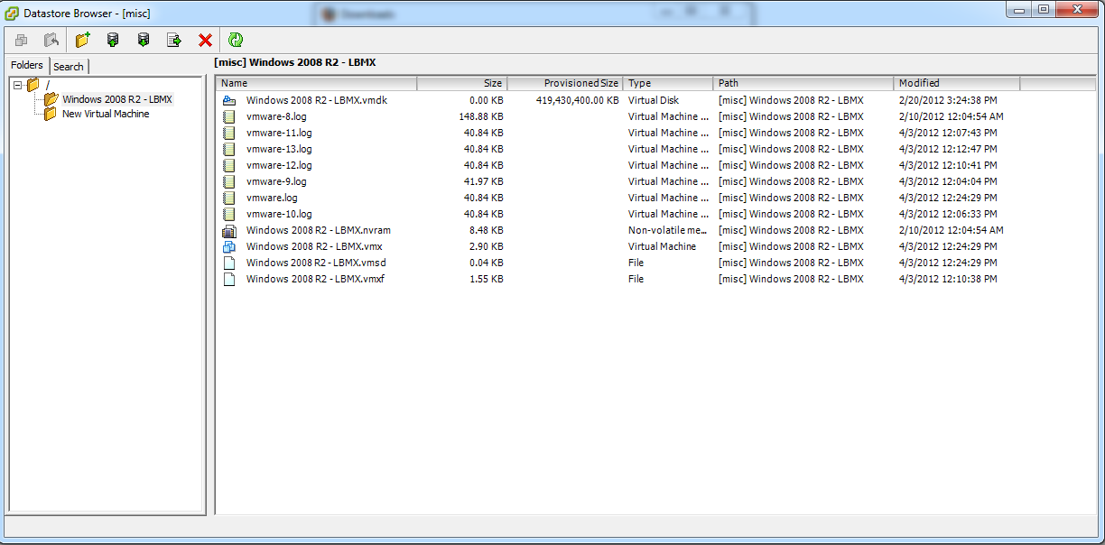Sort files by the Path column header
The height and width of the screenshot is (545, 1105).
coord(803,83)
